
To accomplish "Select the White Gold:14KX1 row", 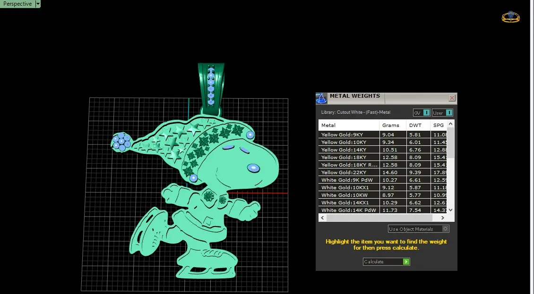I will coord(382,202).
